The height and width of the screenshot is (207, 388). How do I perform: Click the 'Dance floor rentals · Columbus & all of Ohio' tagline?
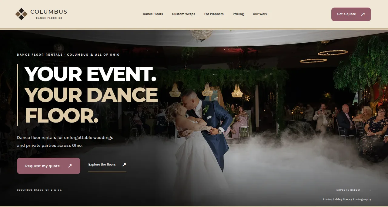68,55
